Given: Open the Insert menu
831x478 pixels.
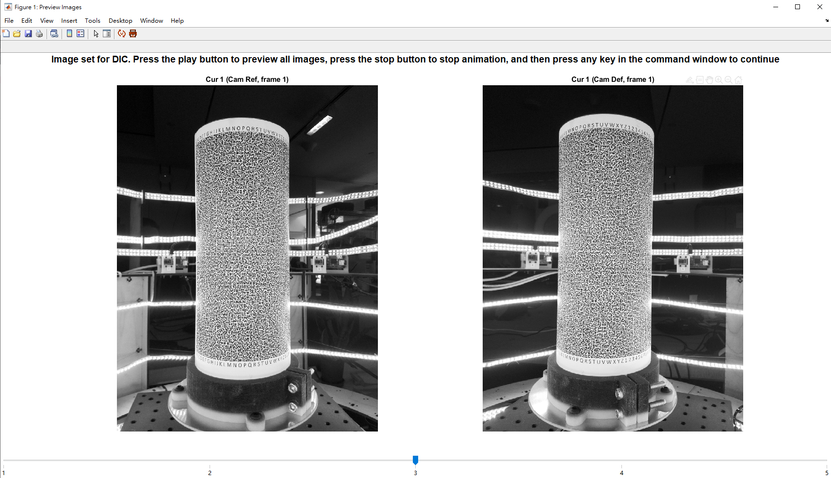Looking at the screenshot, I should tap(69, 20).
